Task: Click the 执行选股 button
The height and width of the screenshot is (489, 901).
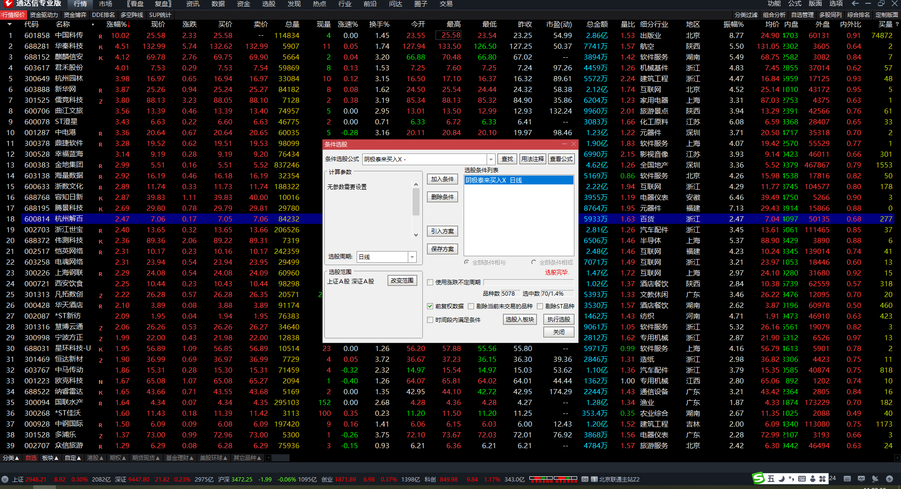Action: (559, 320)
